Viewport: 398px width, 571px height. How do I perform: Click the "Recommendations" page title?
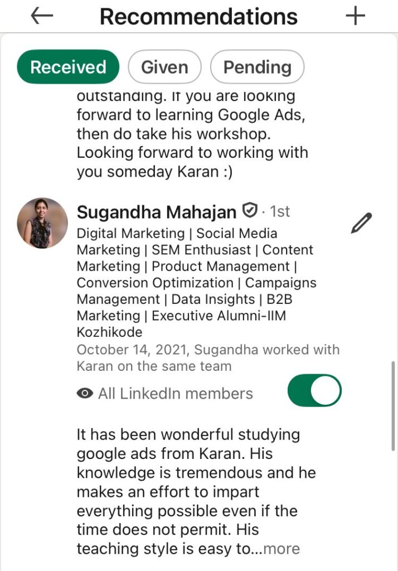point(198,17)
